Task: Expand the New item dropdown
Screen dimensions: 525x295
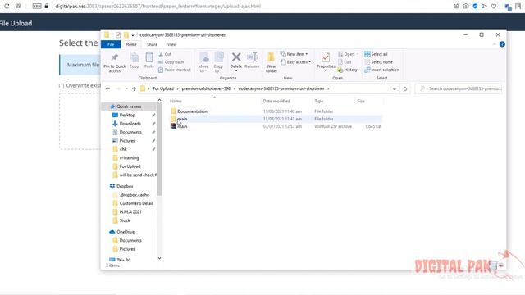Action: [294, 54]
